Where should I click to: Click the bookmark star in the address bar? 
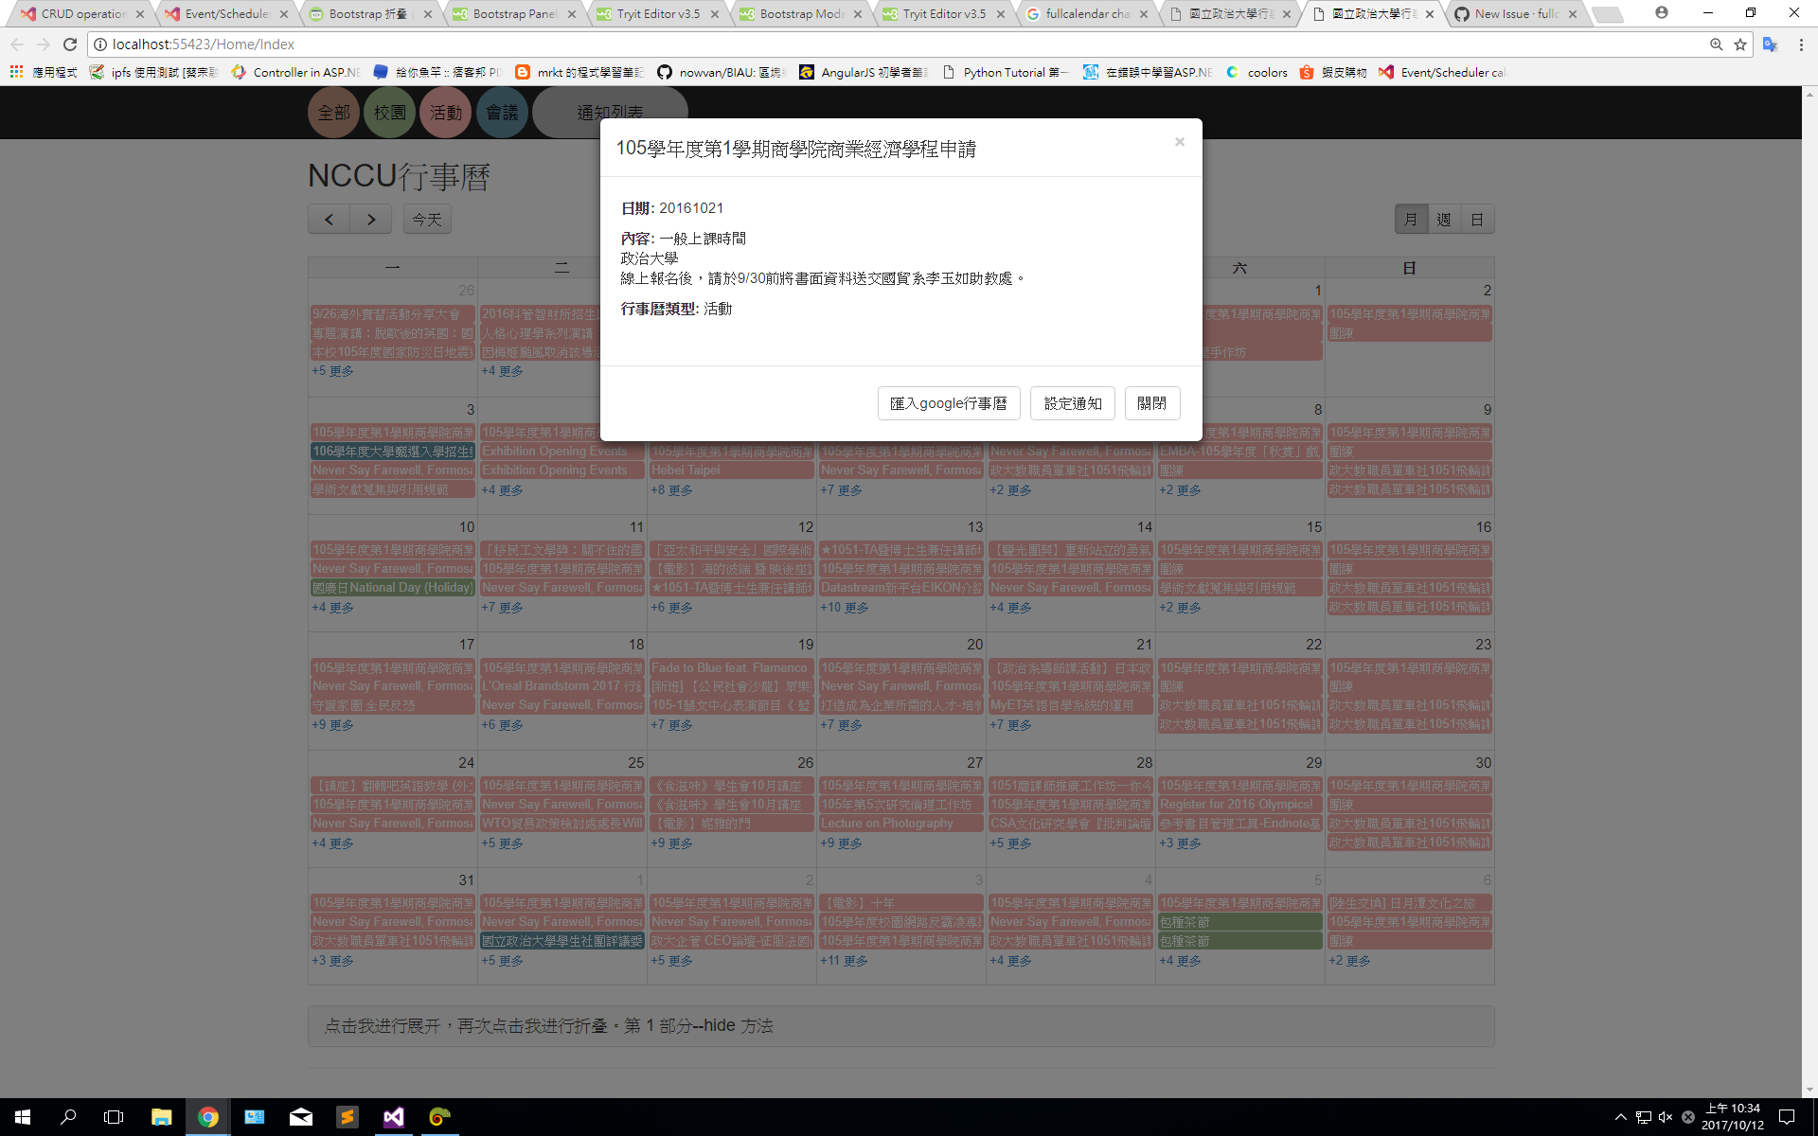tap(1740, 44)
